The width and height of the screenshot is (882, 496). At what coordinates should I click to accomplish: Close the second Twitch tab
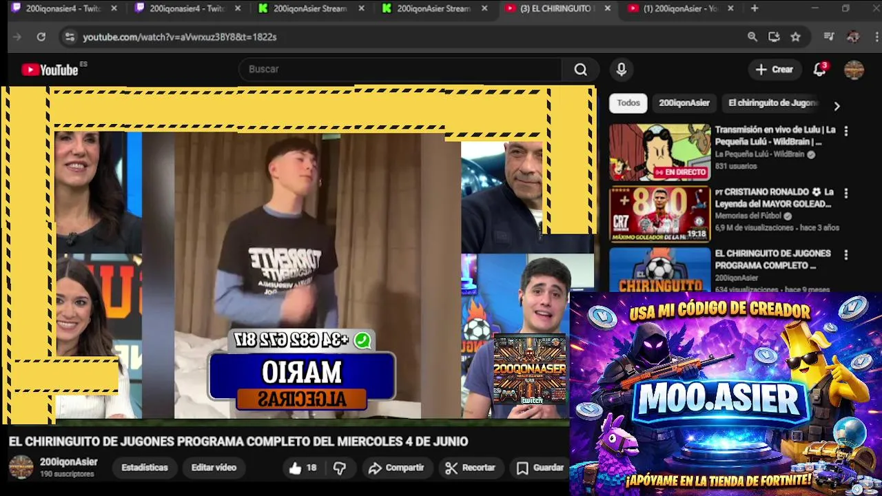tap(238, 9)
